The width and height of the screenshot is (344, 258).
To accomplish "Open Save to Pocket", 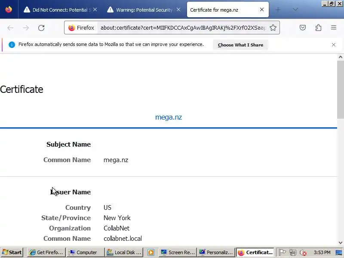I will tap(303, 28).
